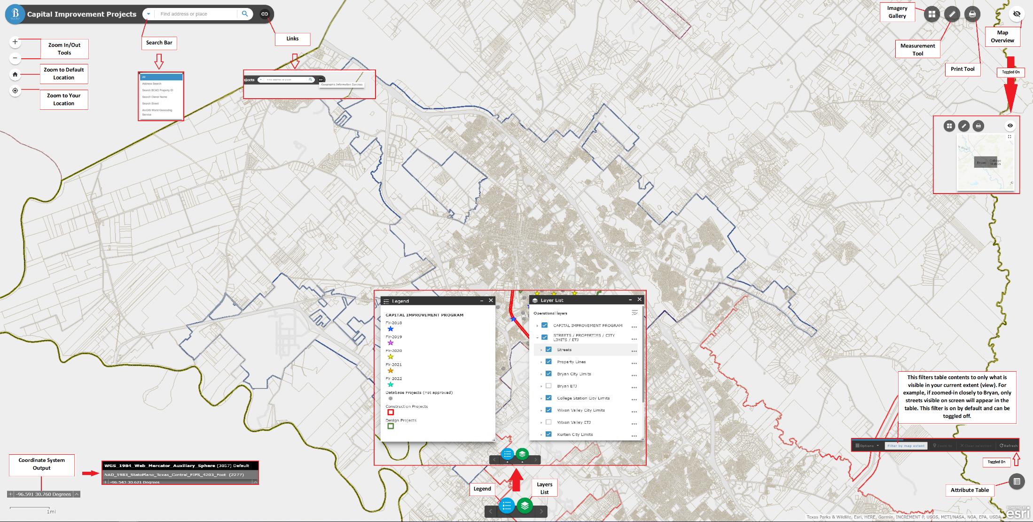Click the my location target button
Image resolution: width=1033 pixels, height=522 pixels.
click(x=15, y=91)
